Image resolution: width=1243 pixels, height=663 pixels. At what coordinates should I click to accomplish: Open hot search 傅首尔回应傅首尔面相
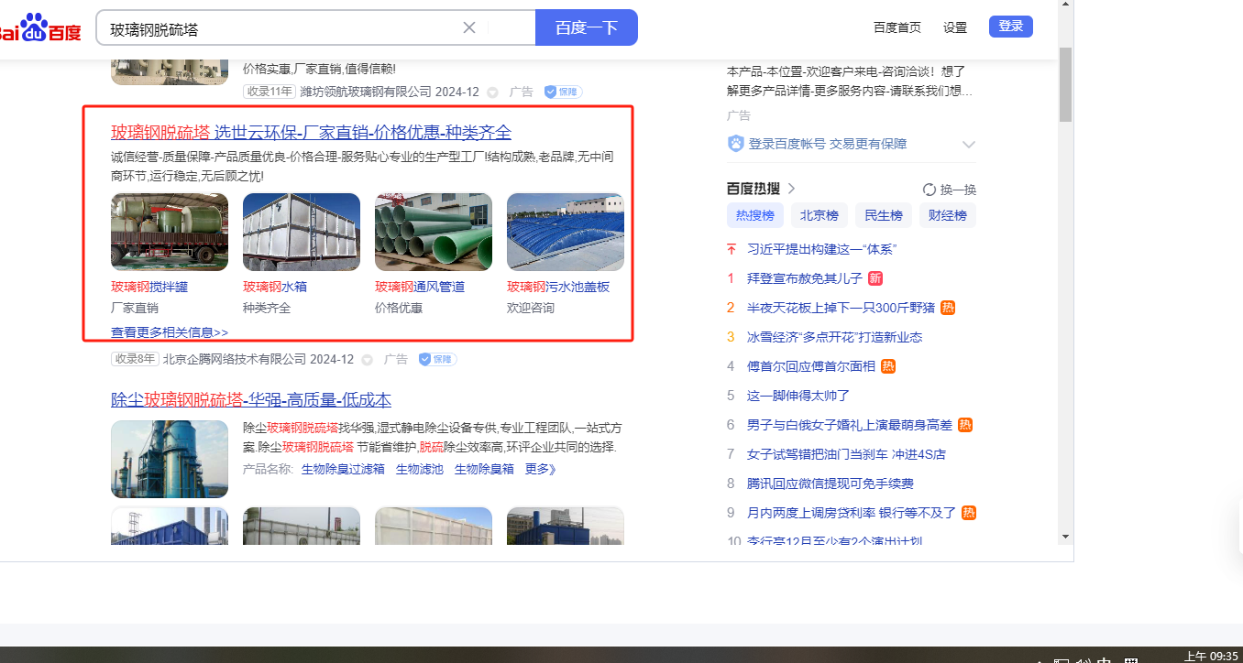(x=811, y=366)
